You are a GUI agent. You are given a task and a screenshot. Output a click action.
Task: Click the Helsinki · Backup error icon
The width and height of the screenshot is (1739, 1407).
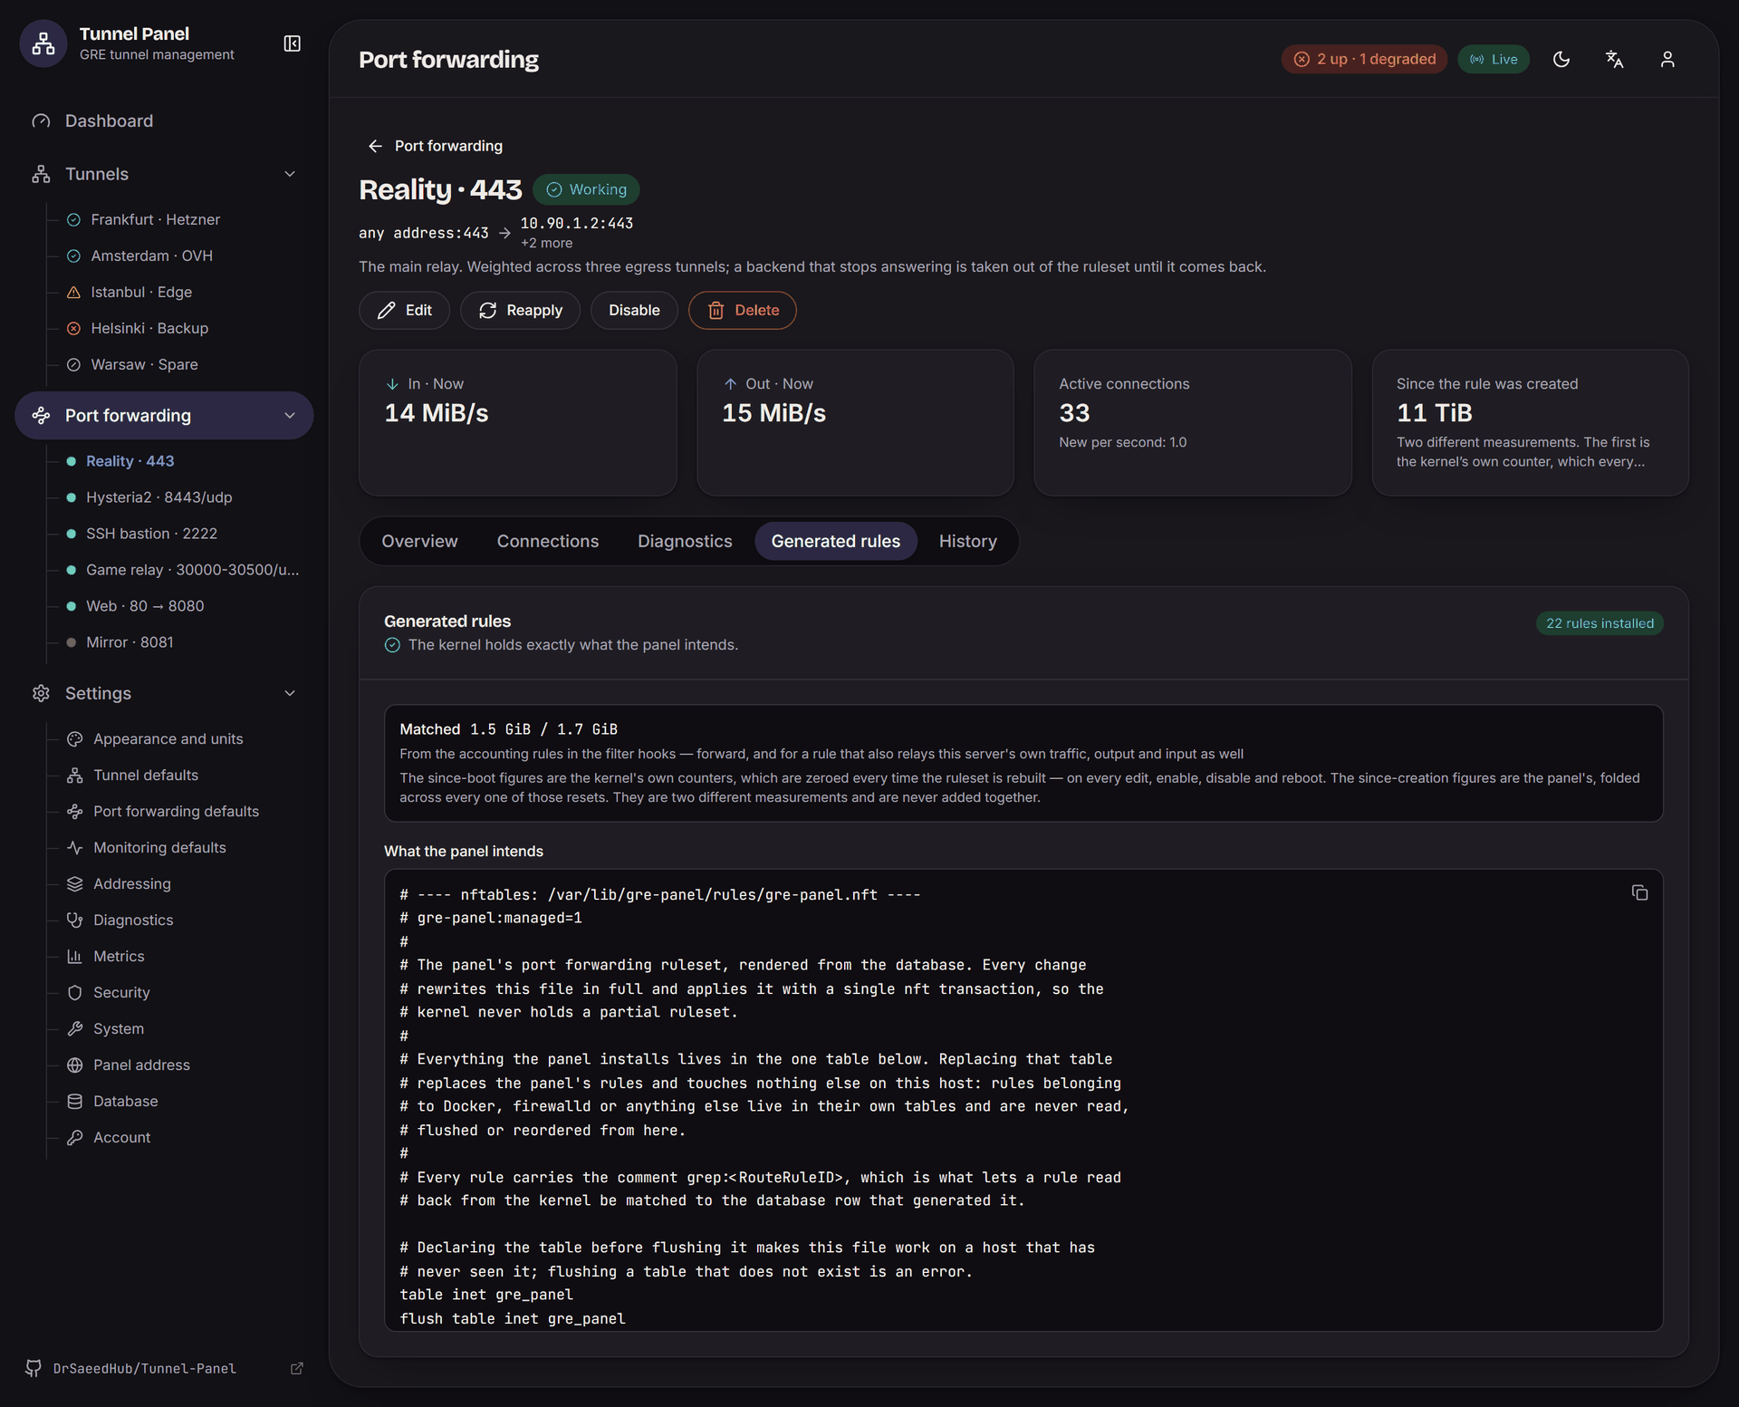coord(73,328)
